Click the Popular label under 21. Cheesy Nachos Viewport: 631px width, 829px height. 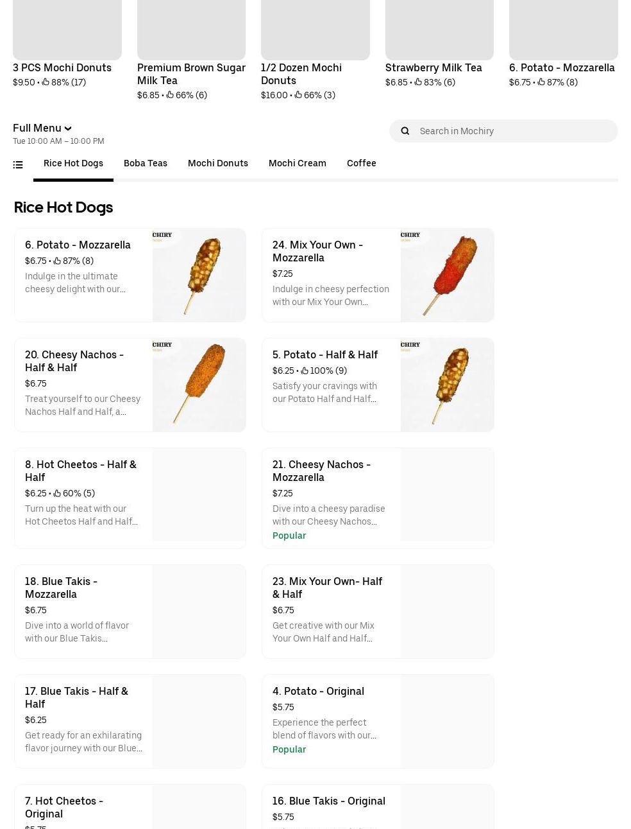(x=289, y=536)
